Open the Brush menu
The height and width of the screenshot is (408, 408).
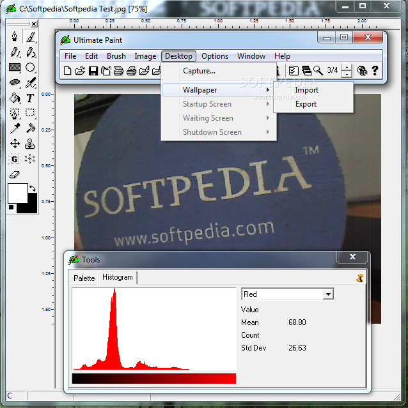pyautogui.click(x=116, y=56)
